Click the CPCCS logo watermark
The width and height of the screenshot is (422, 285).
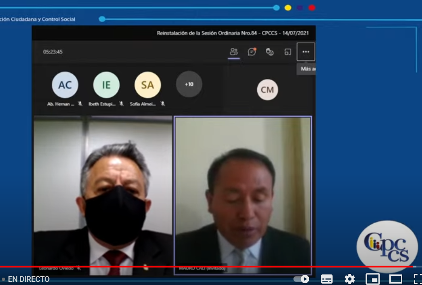point(387,246)
